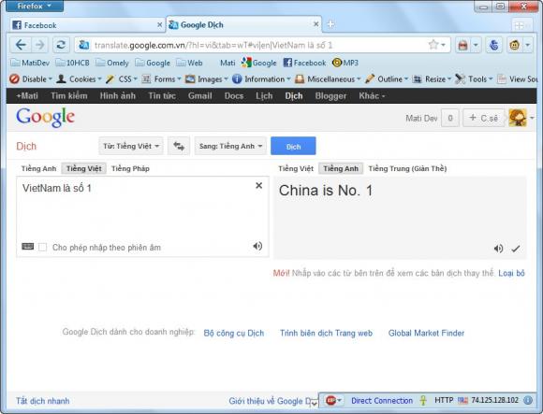Bookmark page with star icon
This screenshot has height=414, width=543.
click(433, 45)
